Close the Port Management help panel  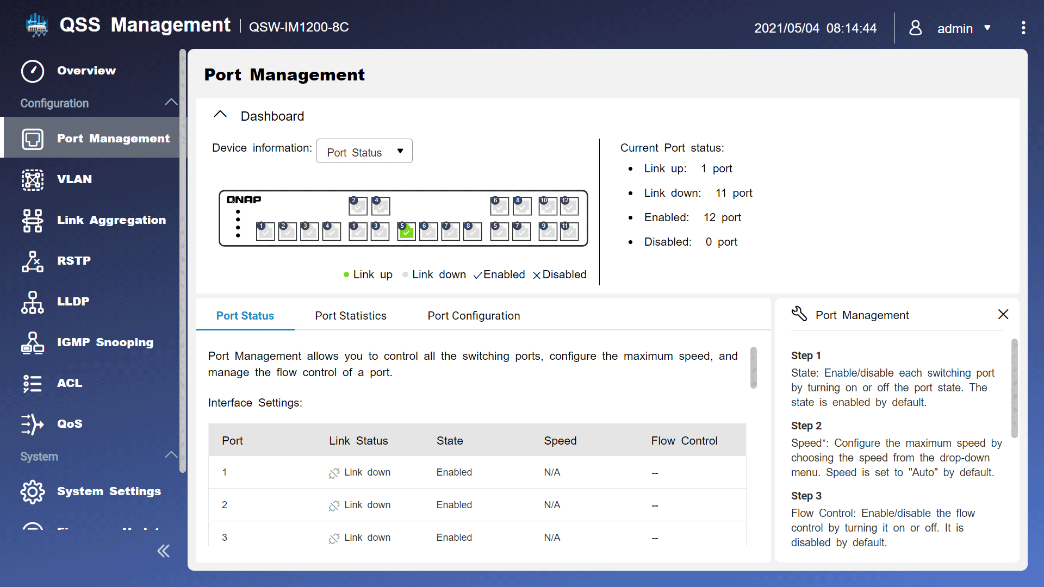(x=1003, y=315)
